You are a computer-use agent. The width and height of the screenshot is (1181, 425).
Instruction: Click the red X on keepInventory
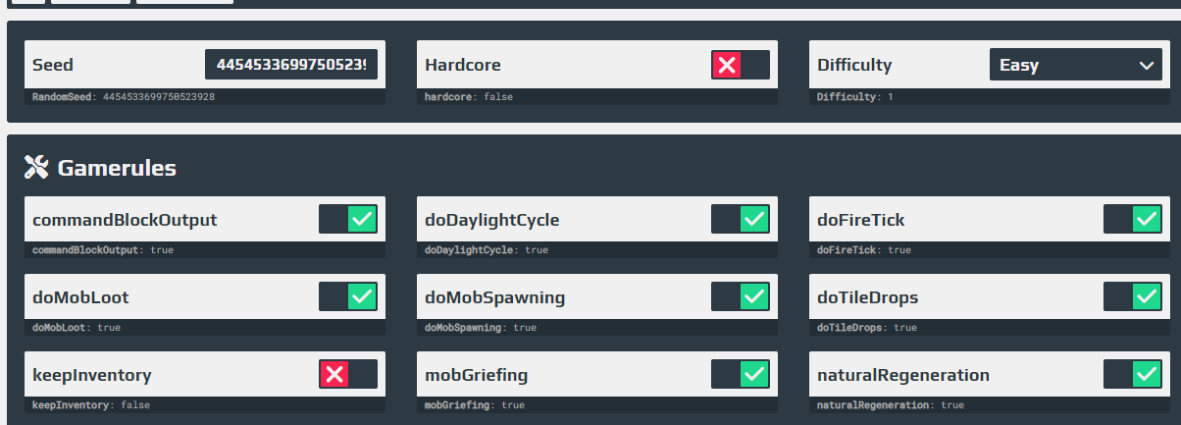click(x=334, y=374)
